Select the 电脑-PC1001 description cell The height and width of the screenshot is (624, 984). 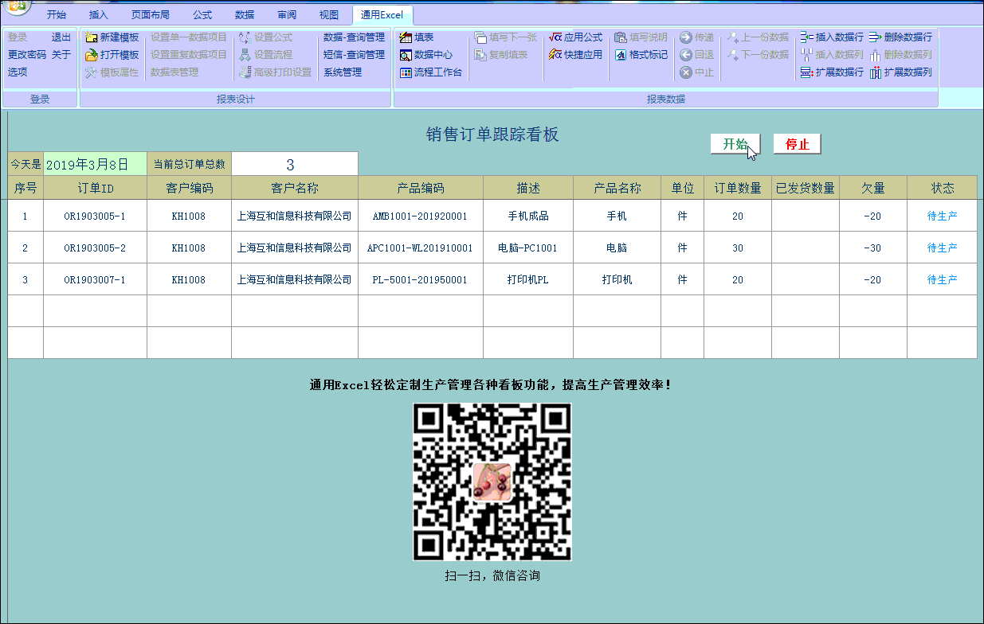point(527,248)
